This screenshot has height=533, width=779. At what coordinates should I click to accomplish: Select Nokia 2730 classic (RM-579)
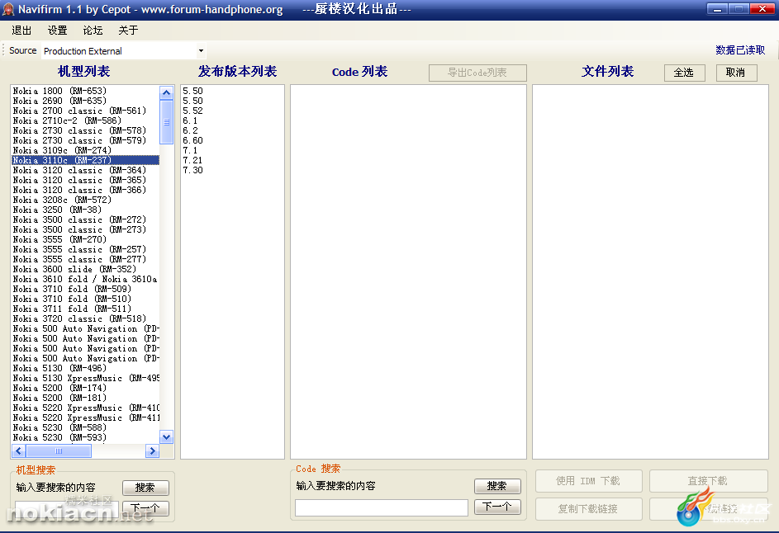85,140
